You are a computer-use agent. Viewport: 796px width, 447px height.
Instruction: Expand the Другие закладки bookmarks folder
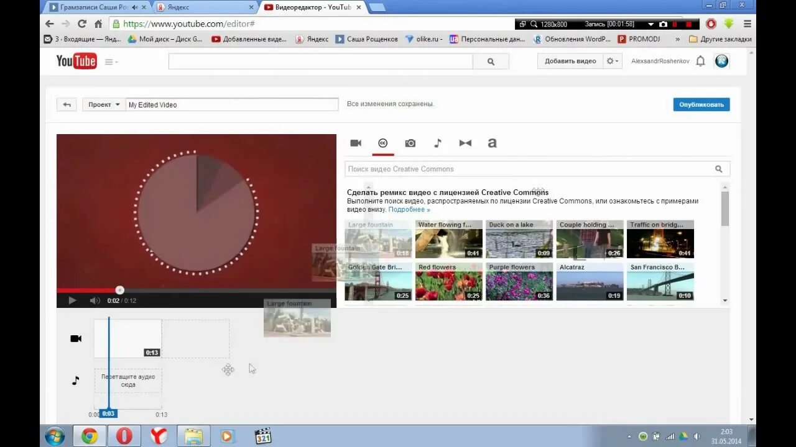720,39
